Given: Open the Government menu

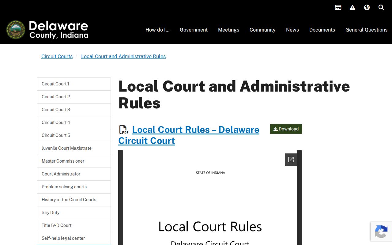Looking at the screenshot, I should click(194, 30).
